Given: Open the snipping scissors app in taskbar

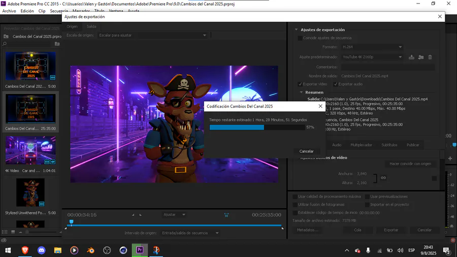Looking at the screenshot, I should [x=156, y=250].
